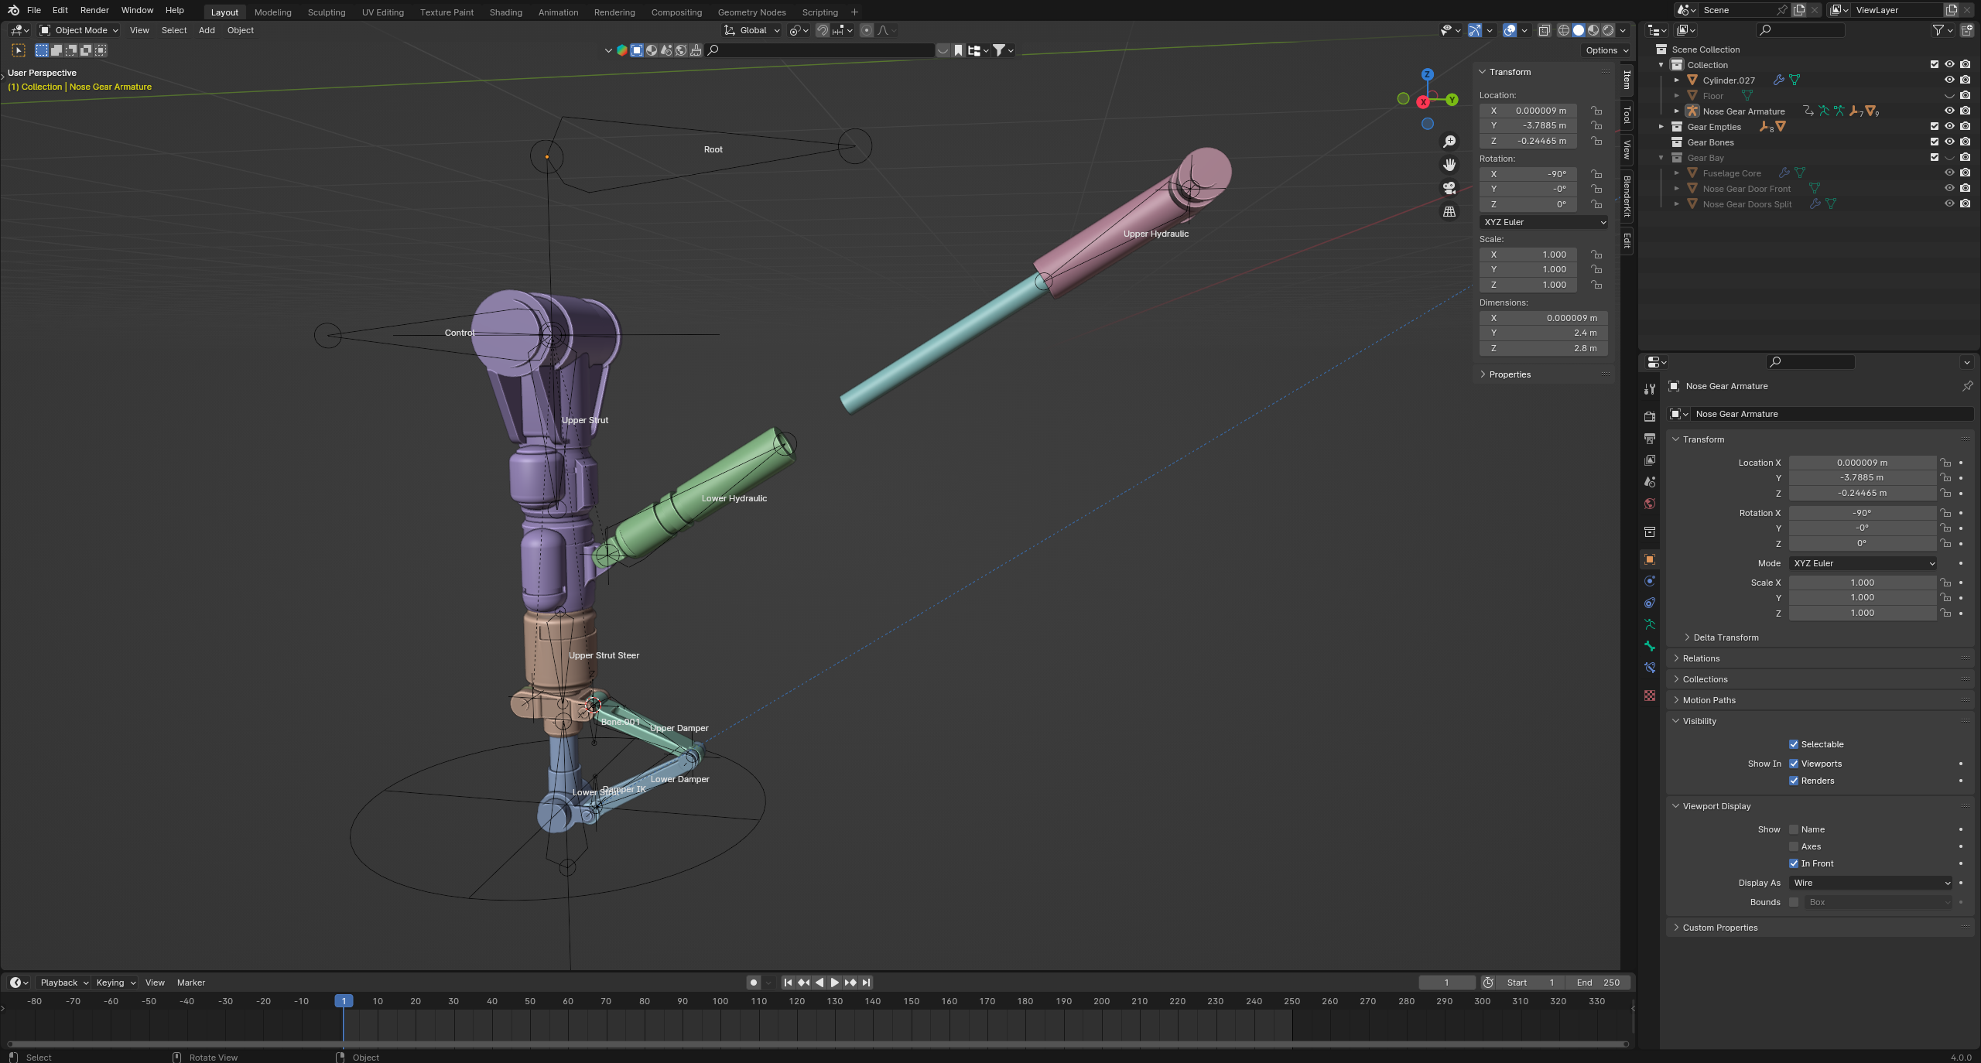The width and height of the screenshot is (1981, 1063).
Task: Open the Tool properties tab icon
Action: click(1650, 389)
